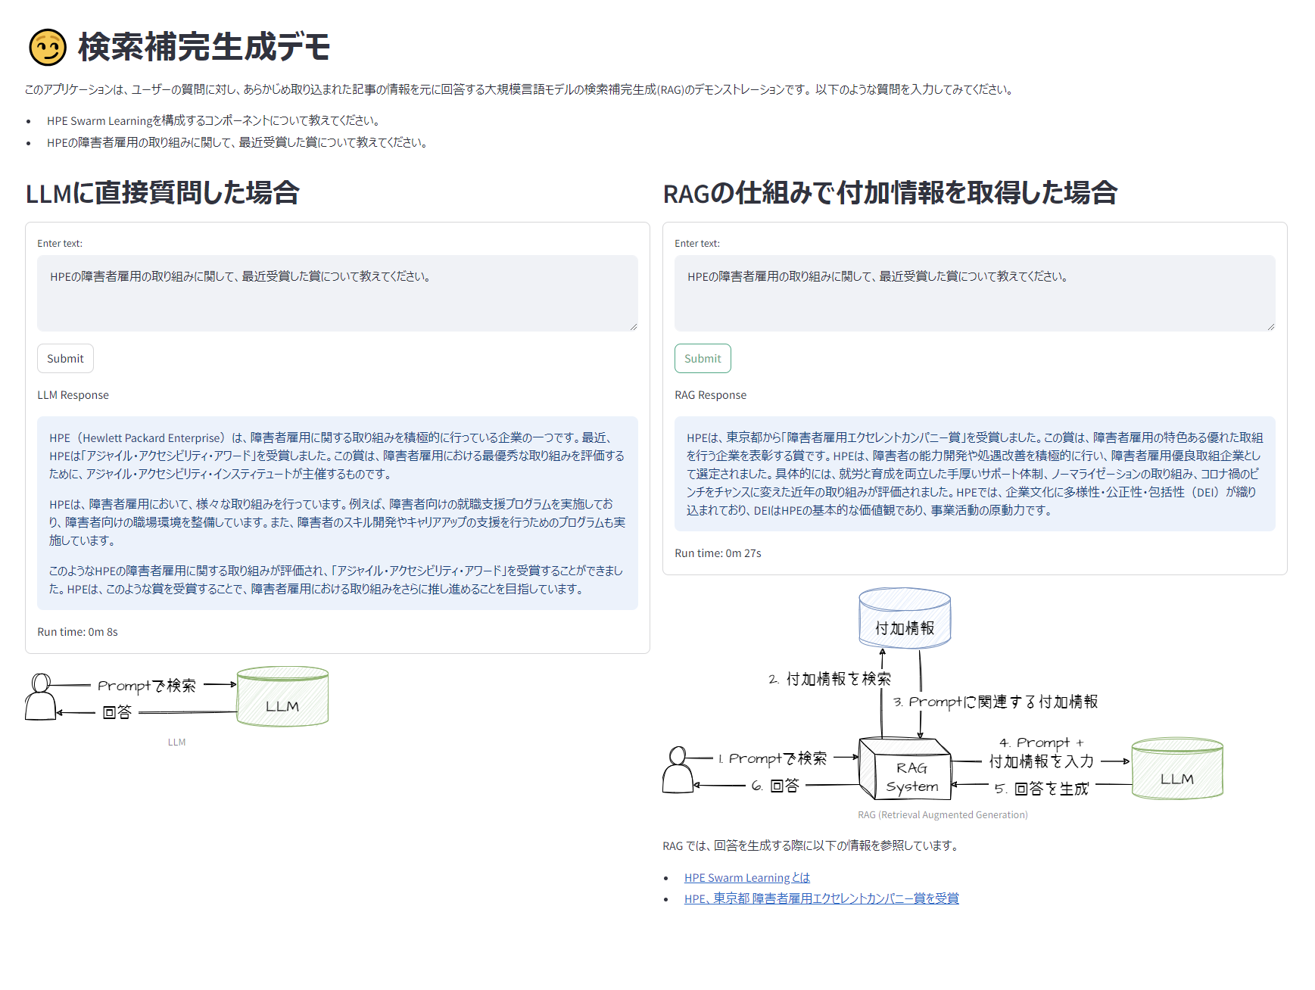Click the 'Enter text:' label in the RAG panel
Viewport: 1315px width, 990px height.
(x=697, y=244)
